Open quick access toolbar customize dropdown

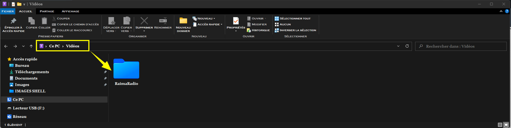coord(24,4)
